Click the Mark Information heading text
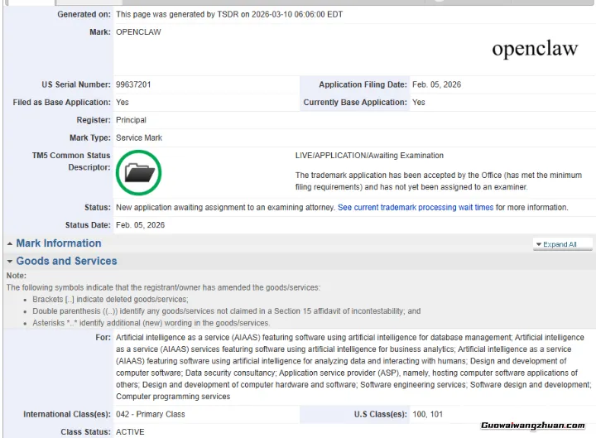The height and width of the screenshot is (438, 596). pos(59,243)
